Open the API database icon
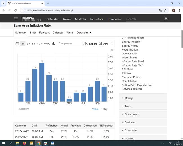 (x=100, y=44)
